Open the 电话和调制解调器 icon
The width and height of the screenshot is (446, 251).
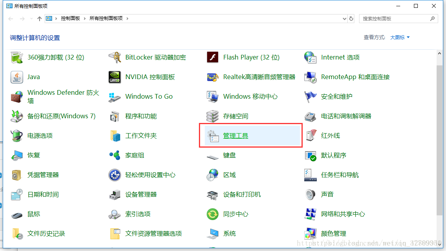(x=311, y=116)
